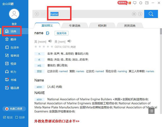Click the naming word link

point(122,71)
